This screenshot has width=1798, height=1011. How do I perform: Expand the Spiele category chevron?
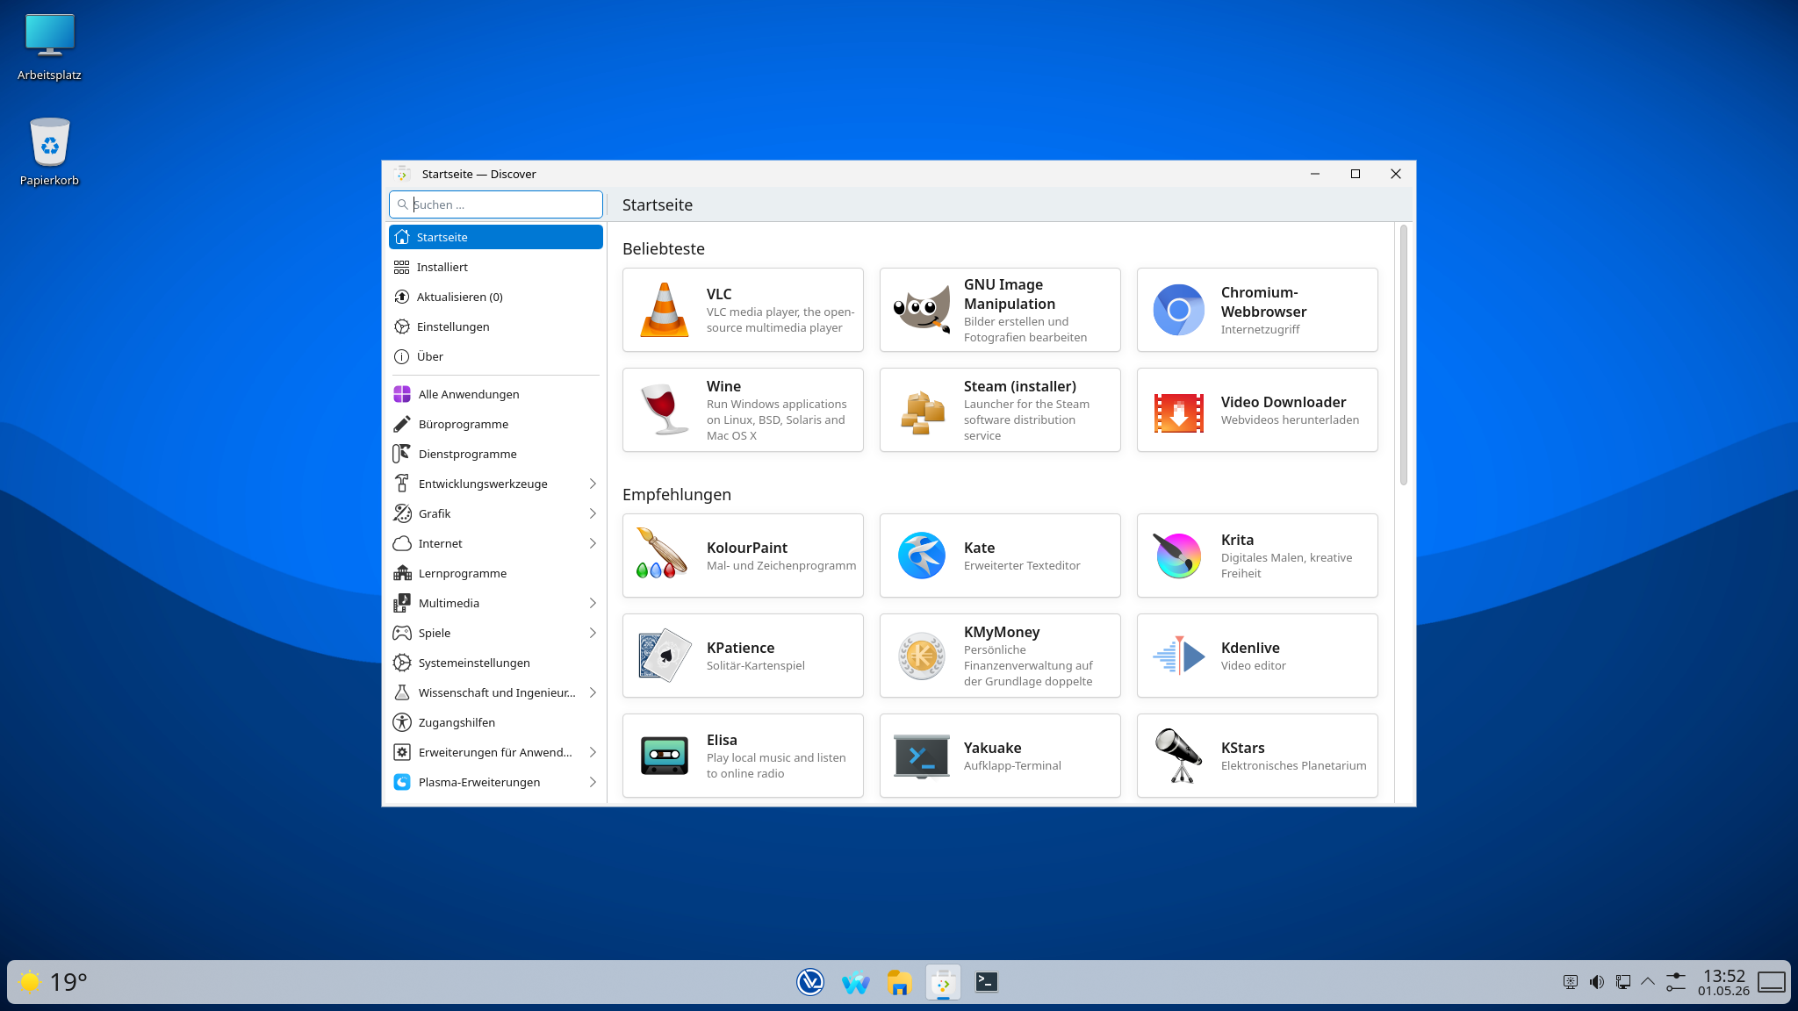click(x=593, y=633)
